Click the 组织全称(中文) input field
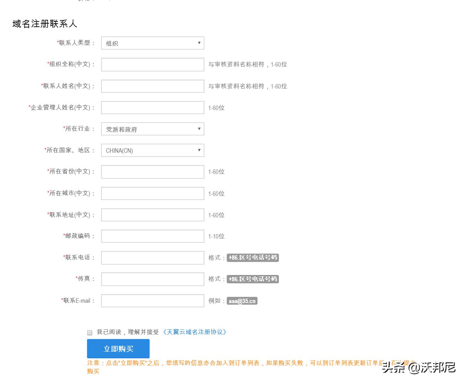466x384 pixels. click(x=152, y=64)
